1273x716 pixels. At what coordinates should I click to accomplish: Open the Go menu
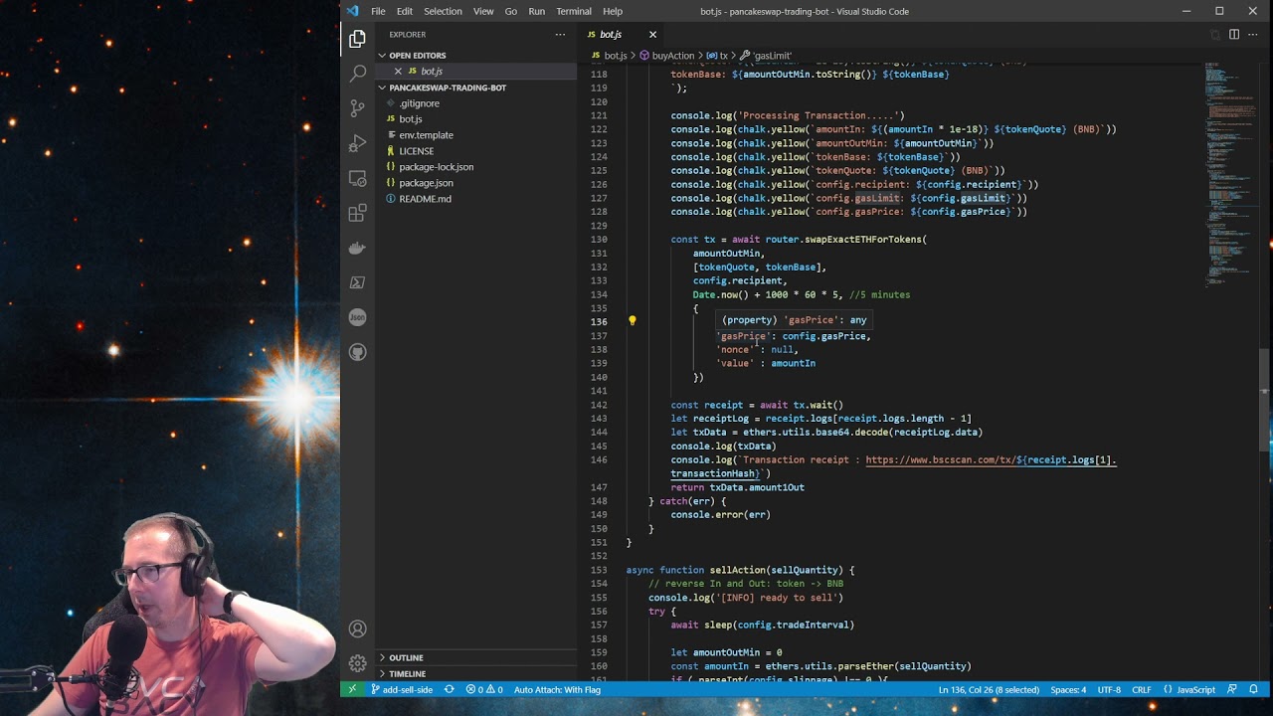pos(511,11)
